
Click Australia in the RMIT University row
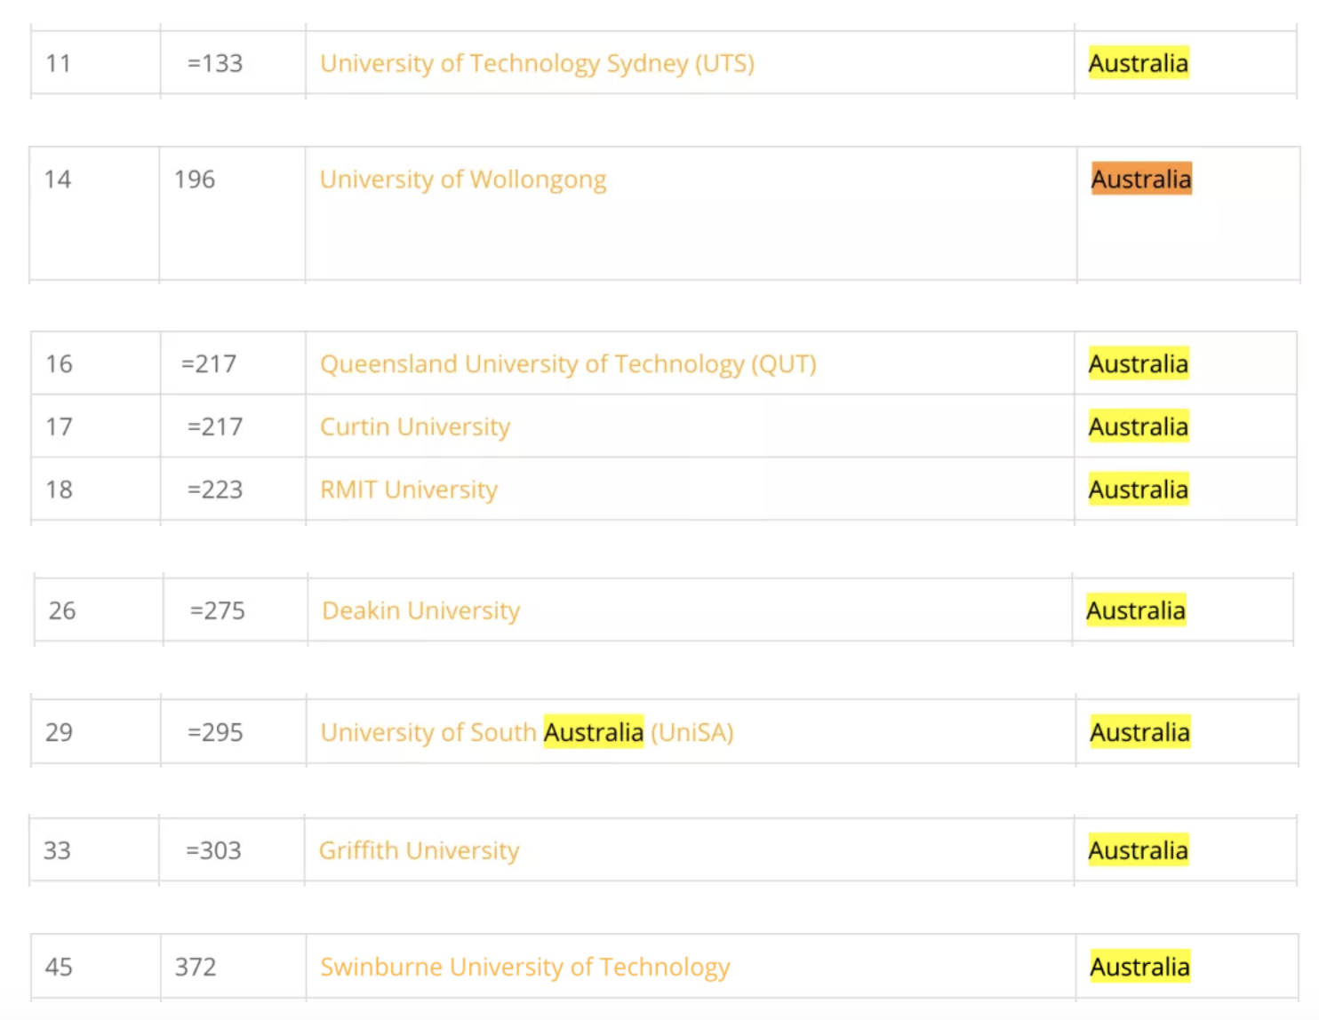pos(1139,490)
